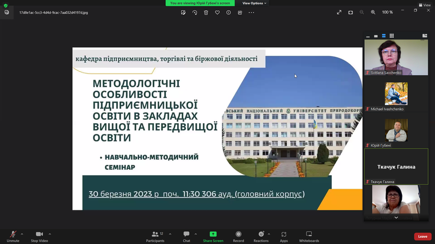435x244 pixels.
Task: Select the Ткачук Галина participant tile
Action: [396, 166]
